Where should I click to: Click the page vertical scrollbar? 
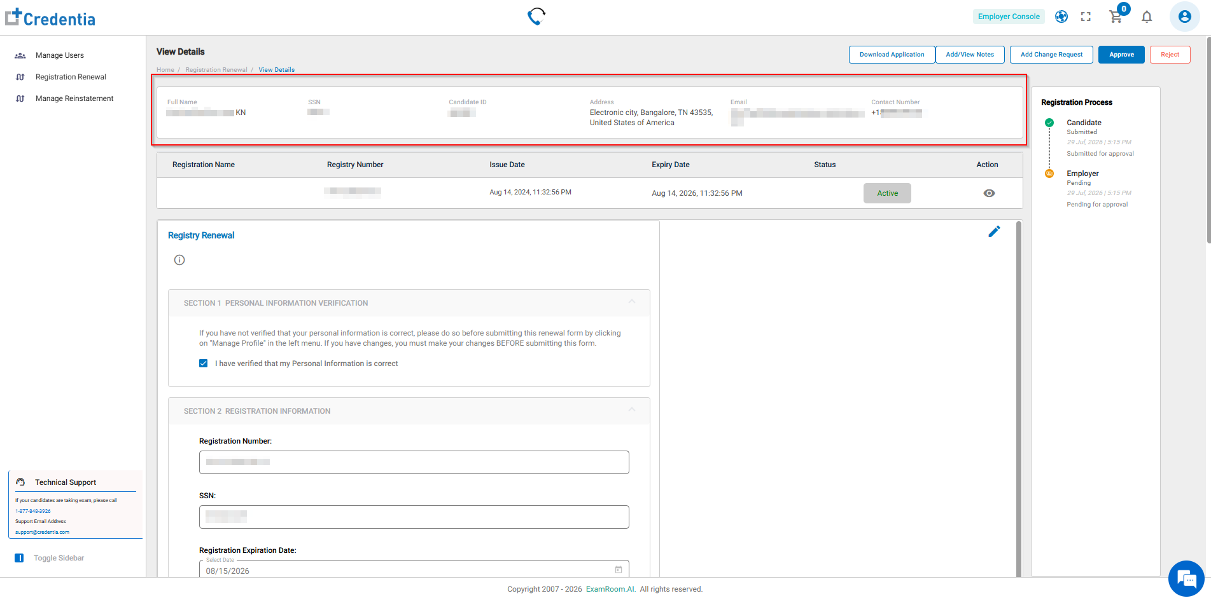(x=1208, y=140)
